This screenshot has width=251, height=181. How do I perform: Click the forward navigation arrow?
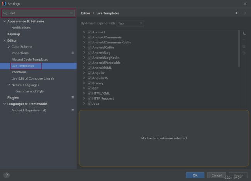pyautogui.click(x=244, y=13)
